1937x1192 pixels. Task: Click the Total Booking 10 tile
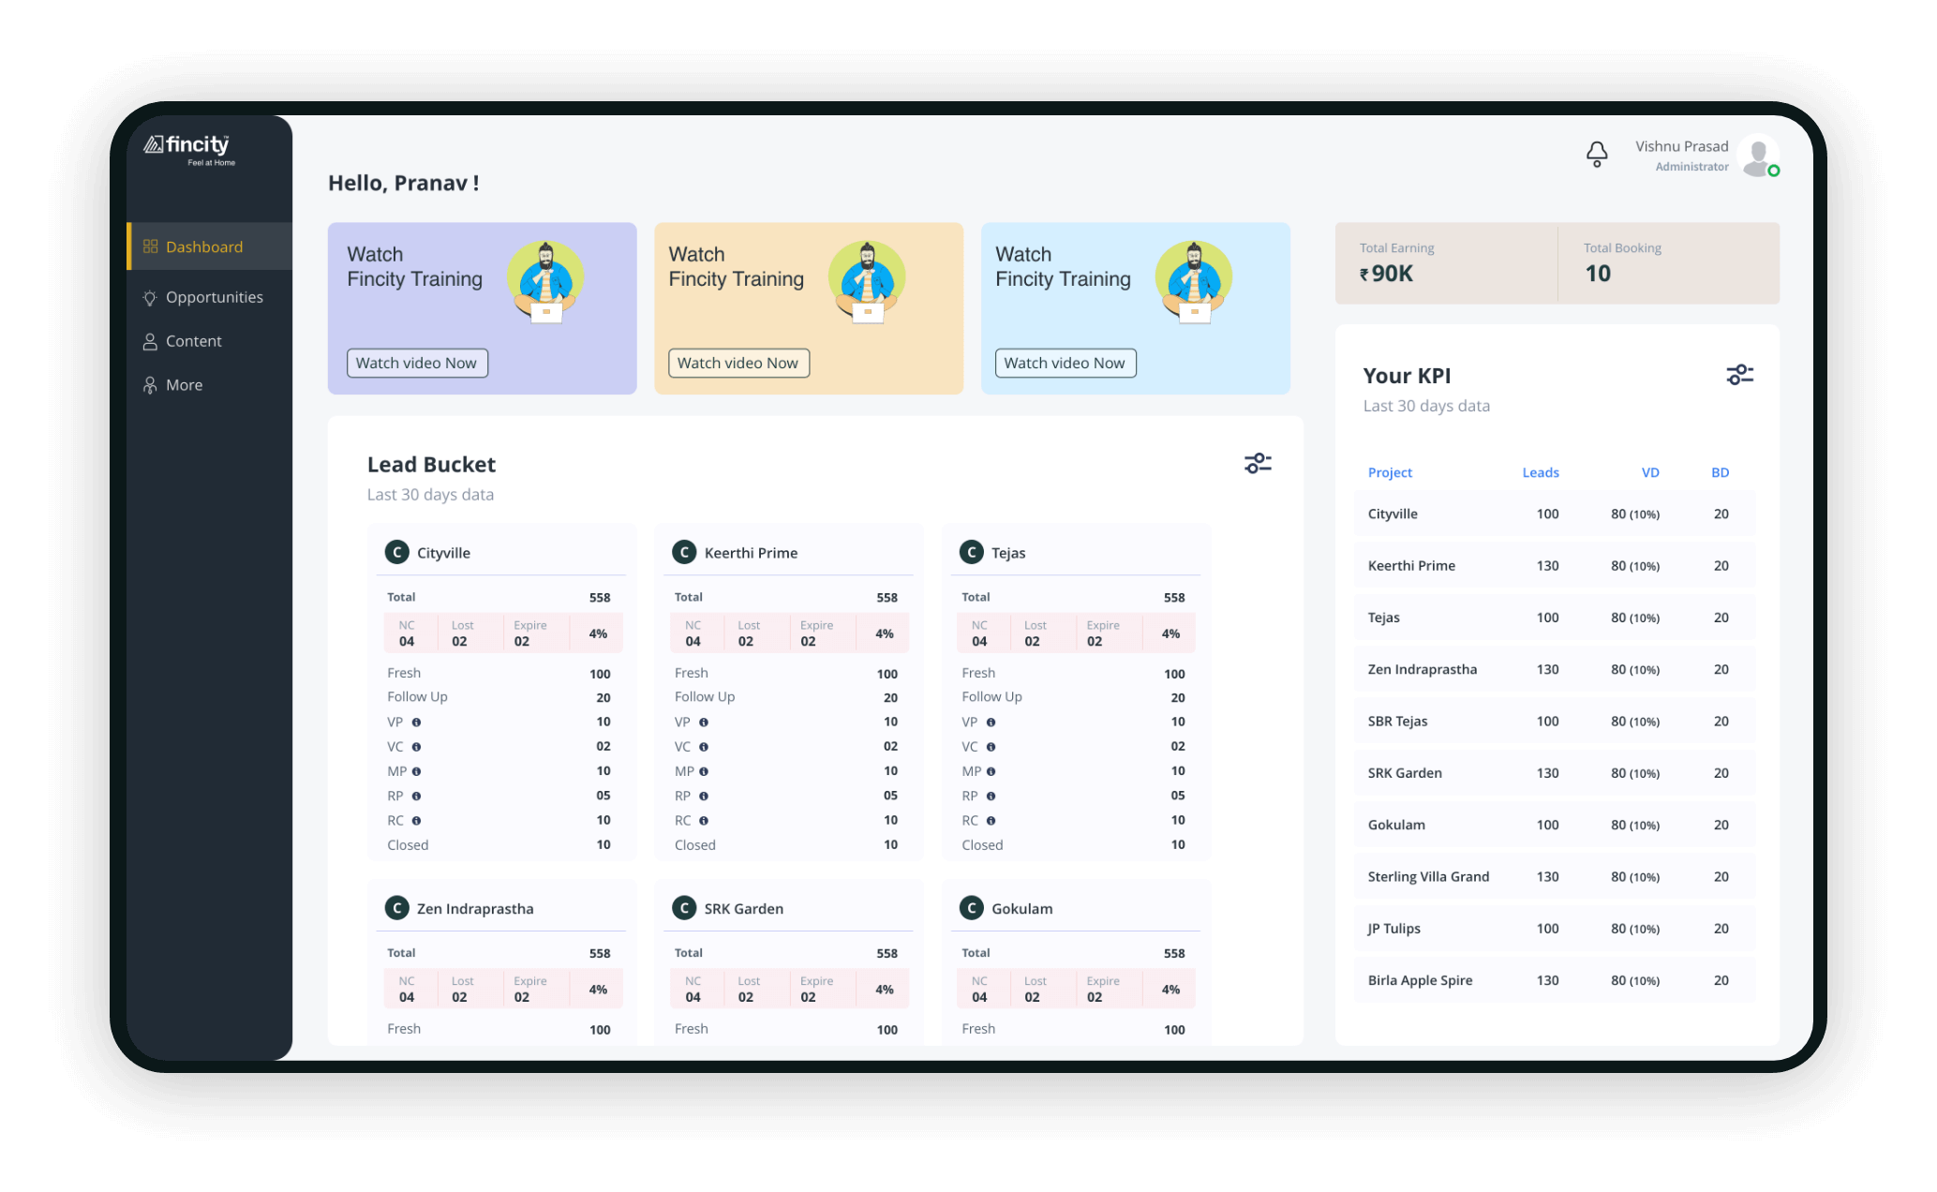[x=1669, y=263]
